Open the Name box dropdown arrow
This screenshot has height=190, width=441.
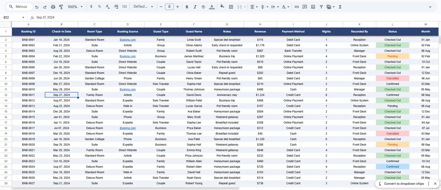pos(23,17)
